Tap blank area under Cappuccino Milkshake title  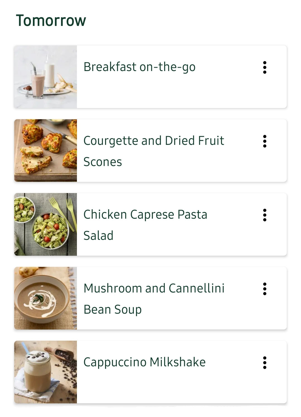167,387
